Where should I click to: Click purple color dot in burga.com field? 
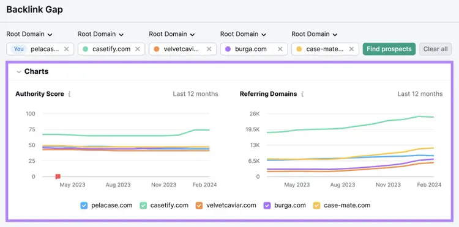228,49
